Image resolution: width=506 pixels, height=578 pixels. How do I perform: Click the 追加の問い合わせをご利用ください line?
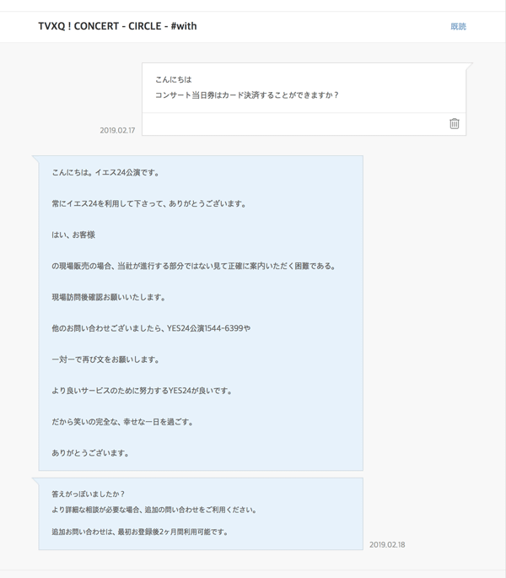(x=153, y=510)
